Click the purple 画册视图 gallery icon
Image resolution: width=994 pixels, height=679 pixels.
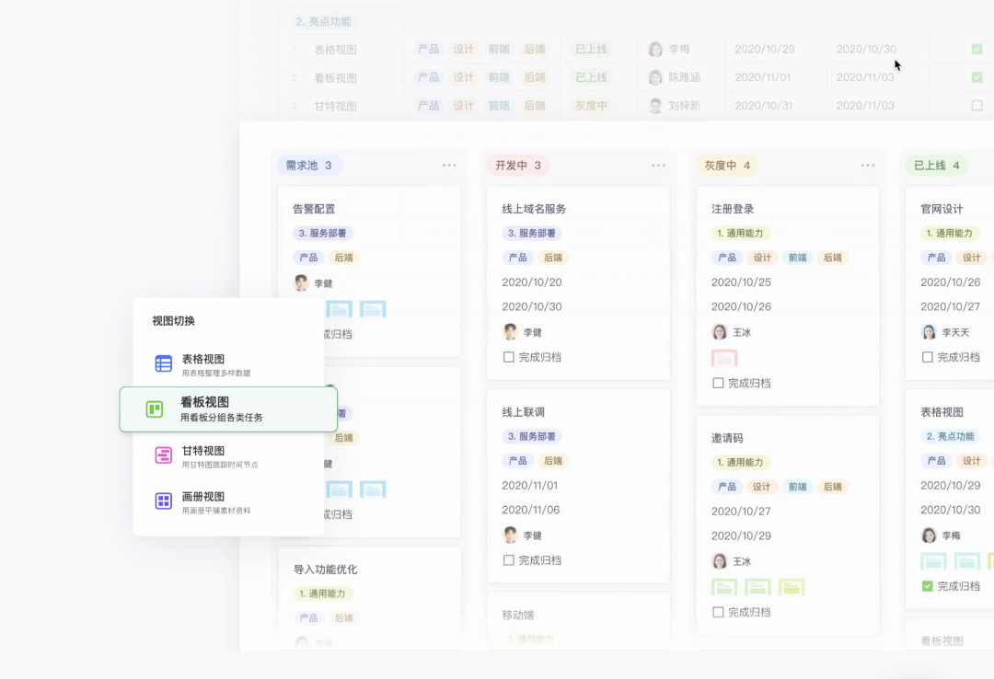(x=164, y=501)
